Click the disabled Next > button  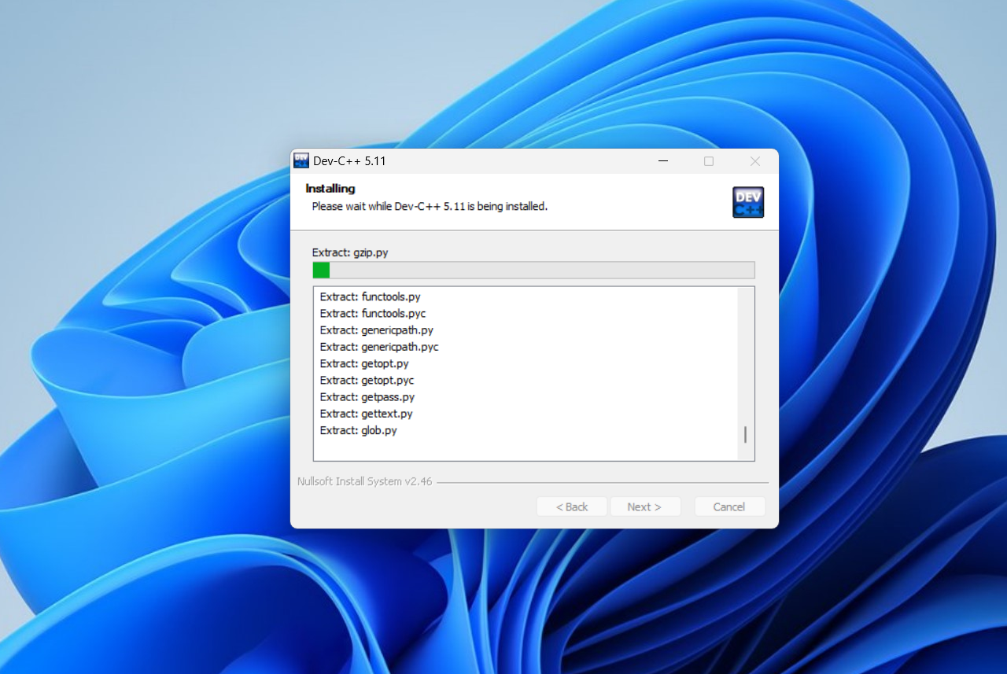pyautogui.click(x=645, y=506)
